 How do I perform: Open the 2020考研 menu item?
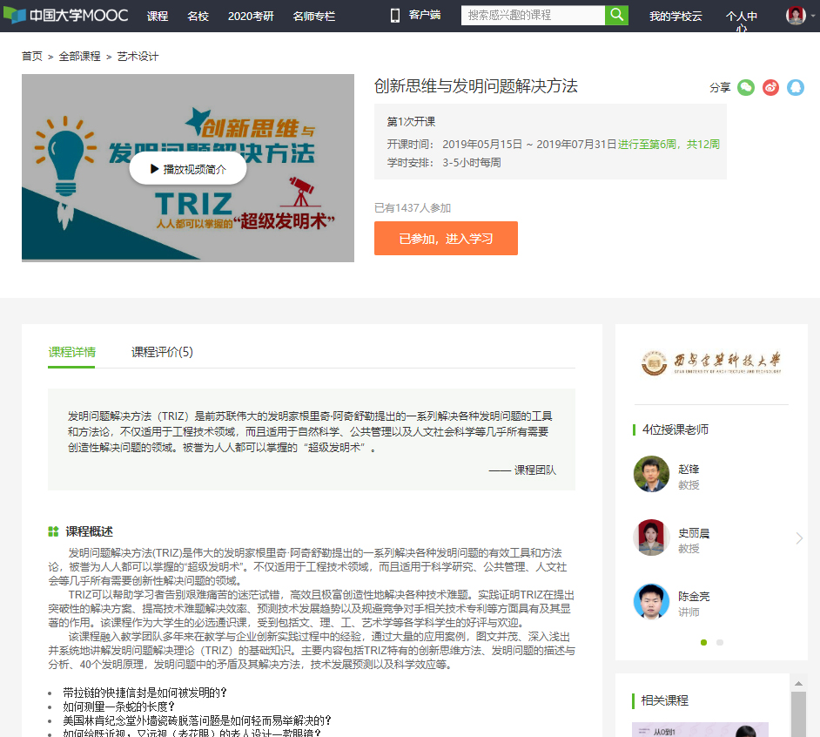click(251, 16)
